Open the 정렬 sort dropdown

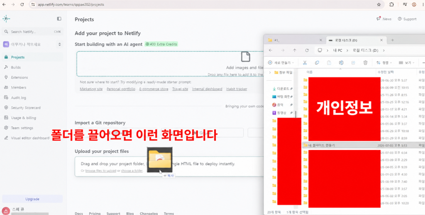(x=384, y=63)
